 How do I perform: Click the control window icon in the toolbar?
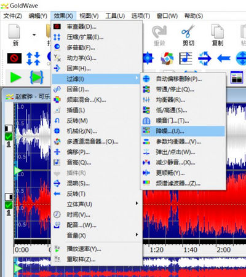tap(237, 77)
